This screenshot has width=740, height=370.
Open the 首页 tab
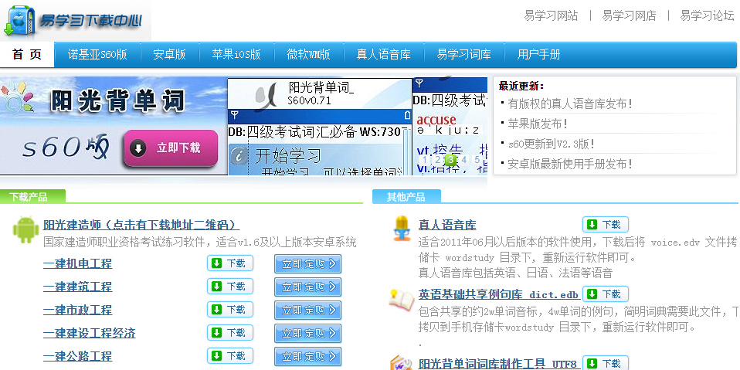point(27,55)
